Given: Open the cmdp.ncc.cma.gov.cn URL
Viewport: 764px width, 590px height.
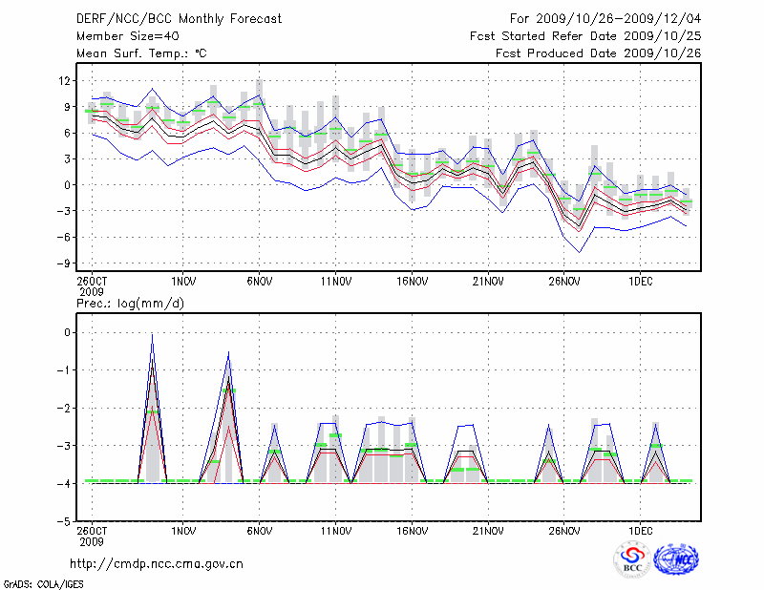Looking at the screenshot, I should [x=157, y=564].
